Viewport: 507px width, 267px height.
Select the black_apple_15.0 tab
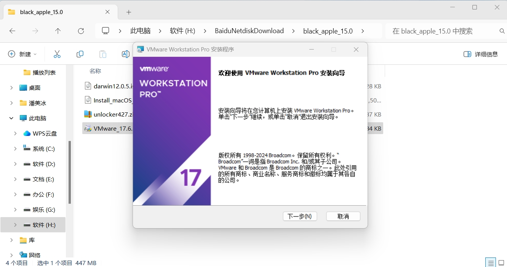click(x=42, y=12)
